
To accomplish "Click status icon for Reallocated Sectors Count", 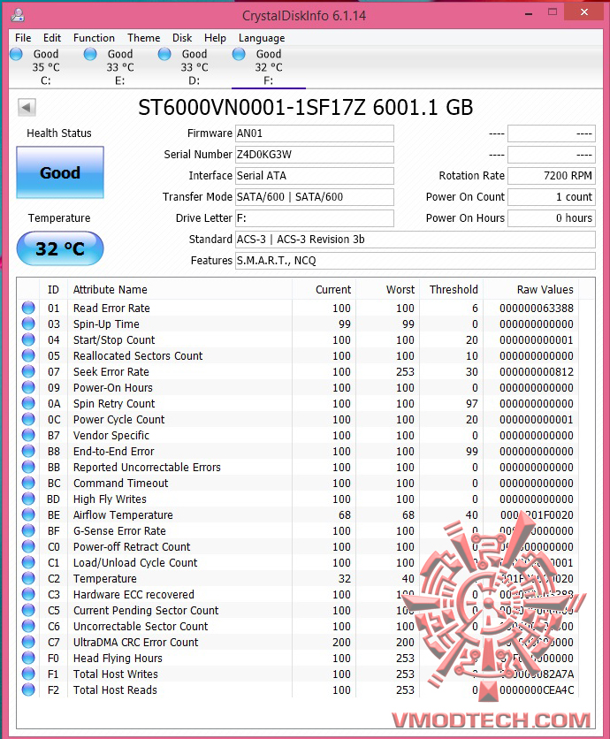I will 28,355.
